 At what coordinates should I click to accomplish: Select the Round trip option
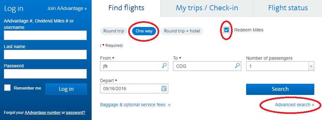113,31
